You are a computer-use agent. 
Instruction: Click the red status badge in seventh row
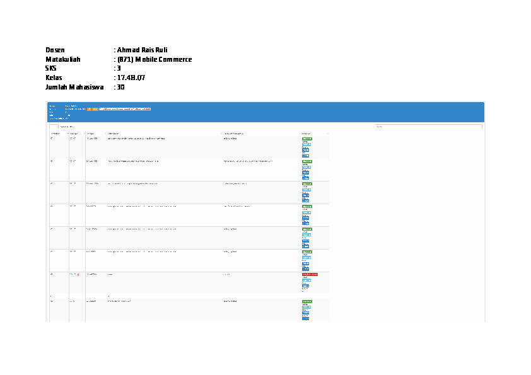tap(310, 275)
